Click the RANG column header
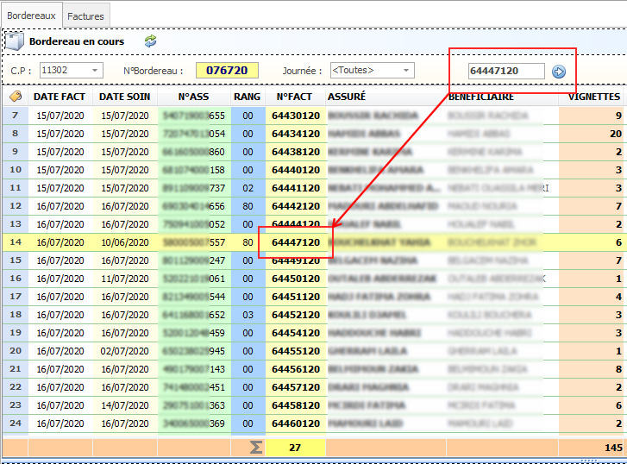The width and height of the screenshot is (627, 464). click(248, 97)
